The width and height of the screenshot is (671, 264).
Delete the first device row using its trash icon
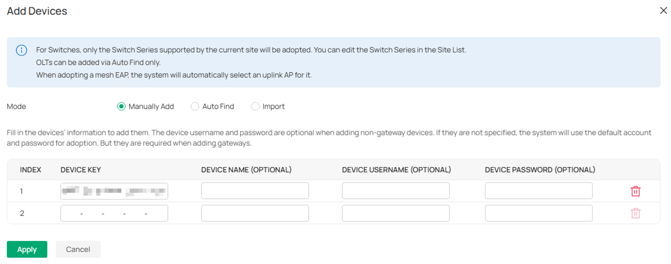pos(635,191)
